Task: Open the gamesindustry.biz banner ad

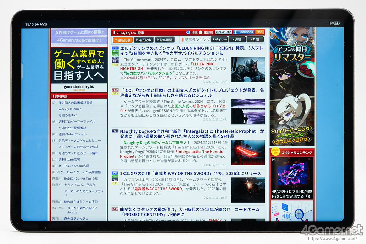Action: tap(79, 70)
